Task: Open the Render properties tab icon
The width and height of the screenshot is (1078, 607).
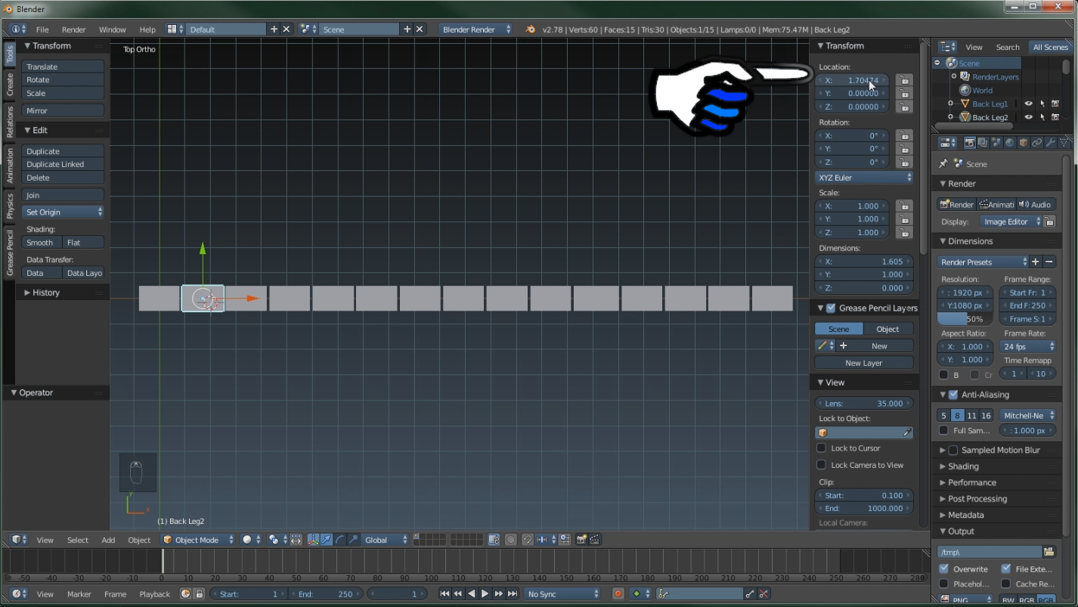Action: (x=970, y=143)
